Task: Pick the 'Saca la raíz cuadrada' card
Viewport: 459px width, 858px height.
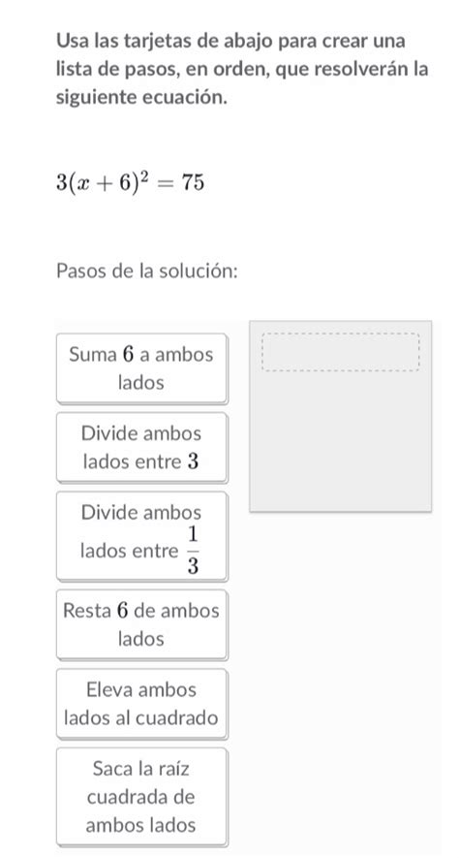Action: (x=141, y=797)
